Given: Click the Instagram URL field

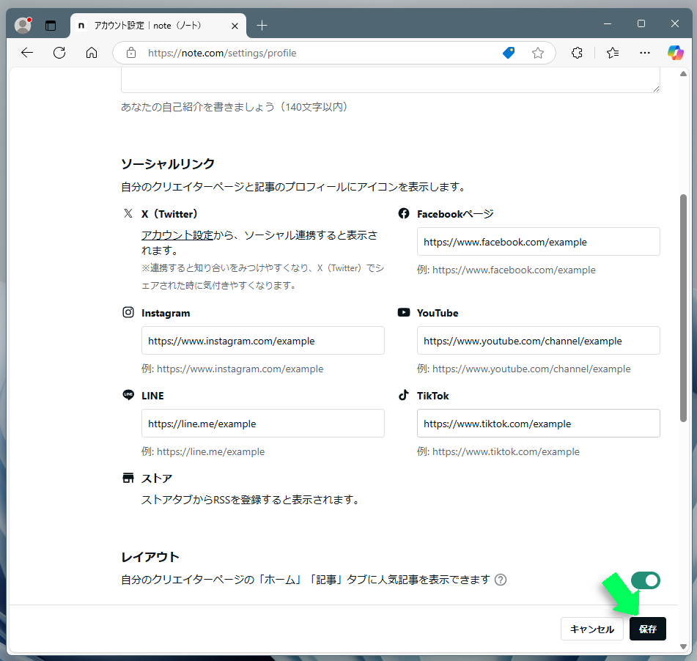Looking at the screenshot, I should pyautogui.click(x=262, y=341).
